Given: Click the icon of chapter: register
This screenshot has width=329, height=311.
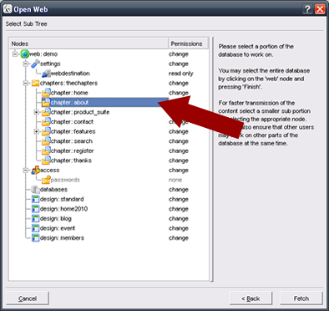Looking at the screenshot, I should point(46,150).
